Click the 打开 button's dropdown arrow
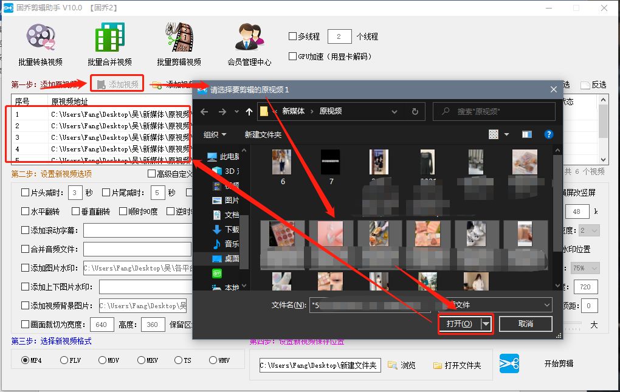 tap(486, 324)
